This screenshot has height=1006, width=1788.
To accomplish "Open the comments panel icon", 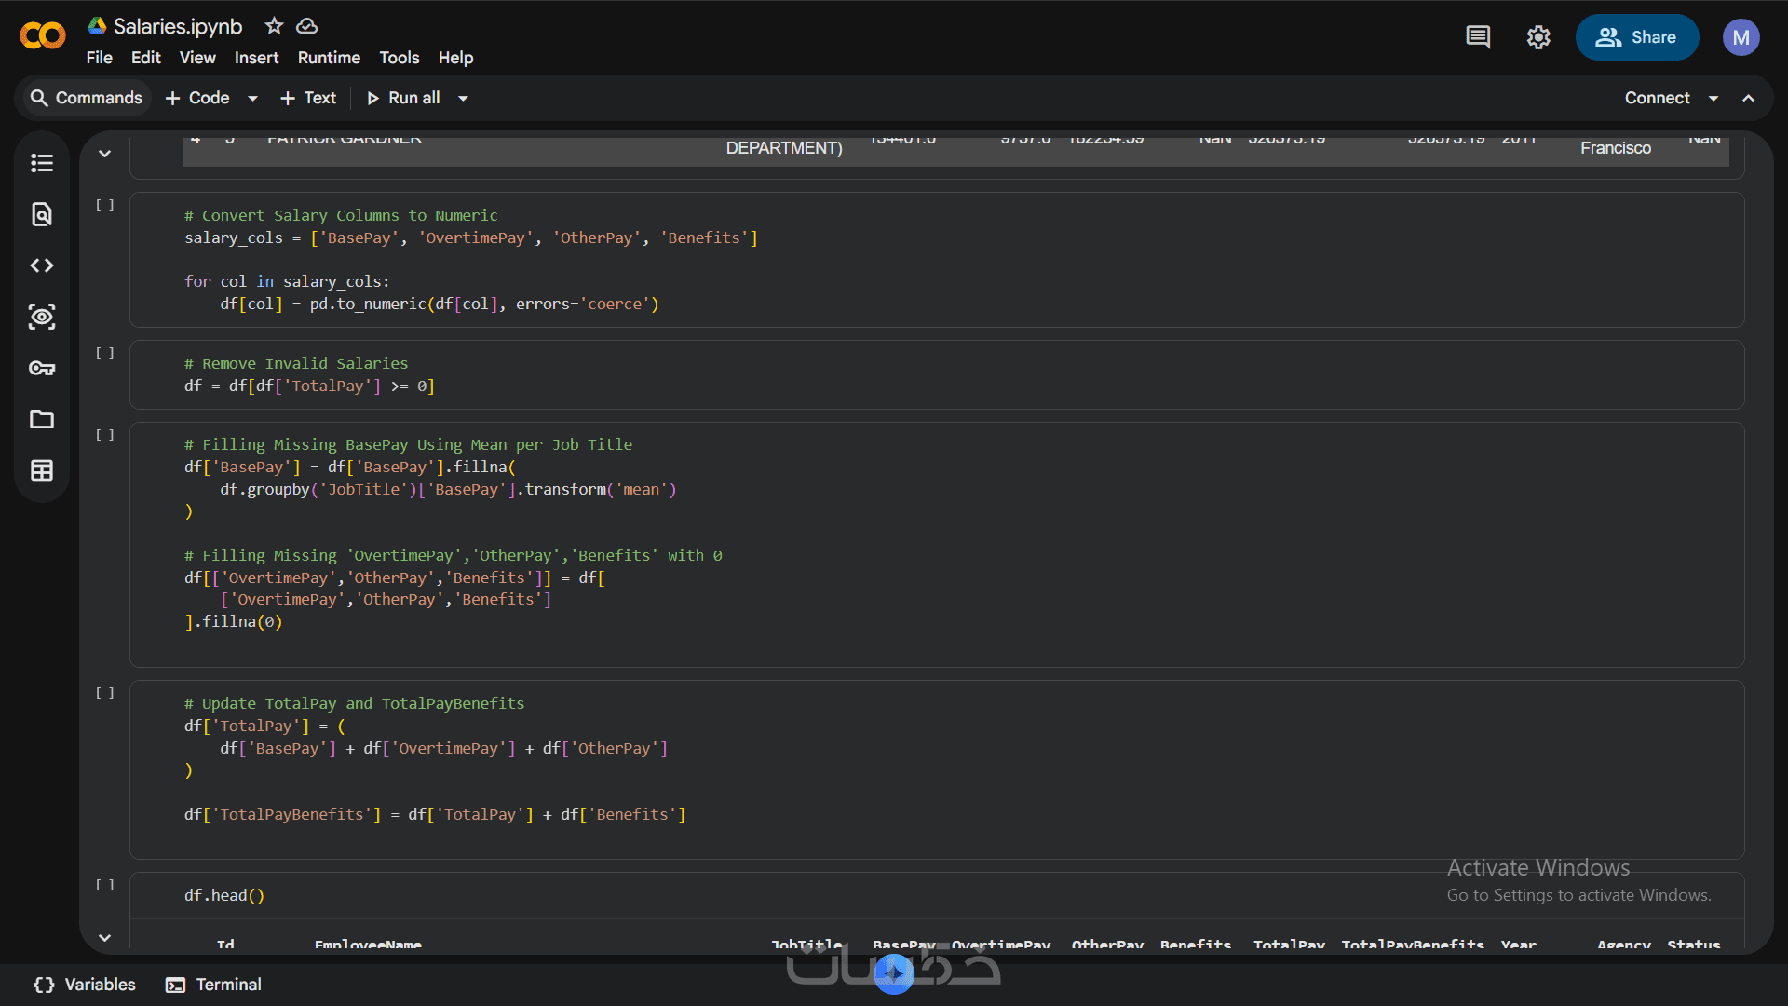I will tap(1477, 37).
